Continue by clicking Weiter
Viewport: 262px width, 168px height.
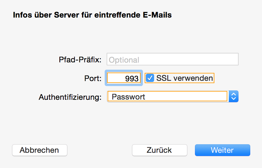(222, 150)
